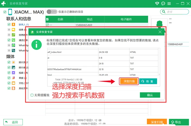The image size is (191, 126).
Task: Toggle the 仅显示已删除的项目 OFF switch
Action: [x=52, y=12]
